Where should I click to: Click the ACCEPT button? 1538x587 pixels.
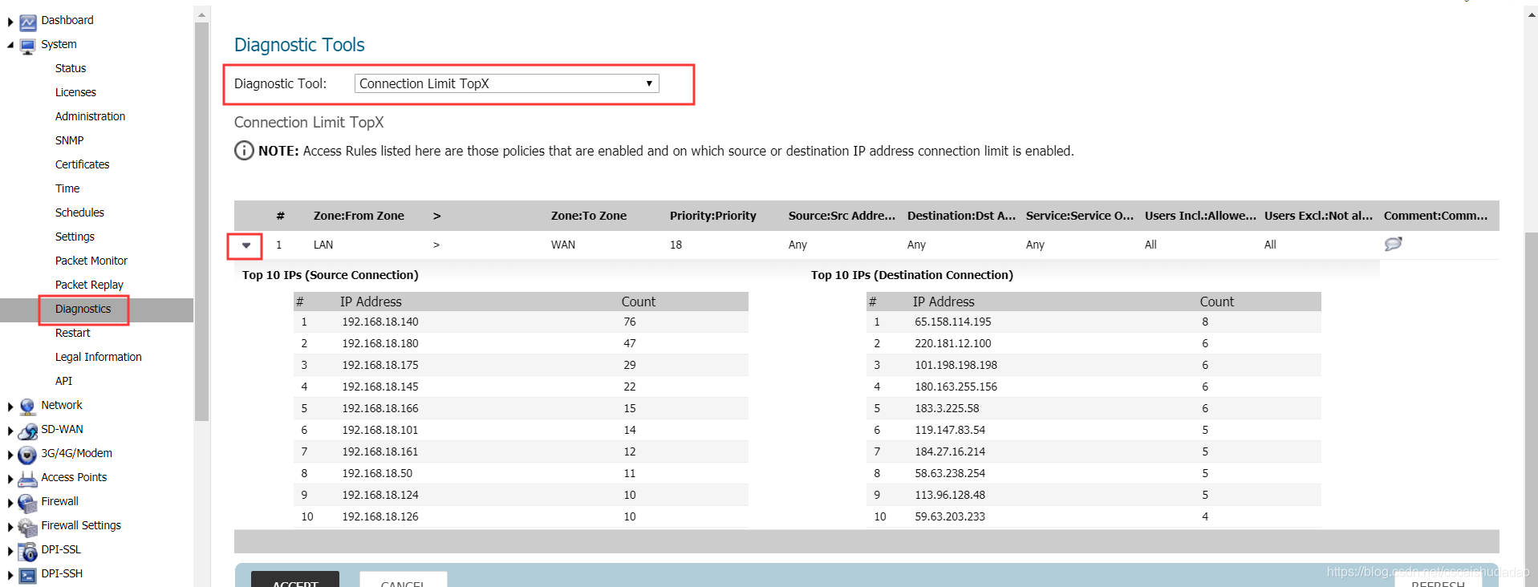click(295, 581)
